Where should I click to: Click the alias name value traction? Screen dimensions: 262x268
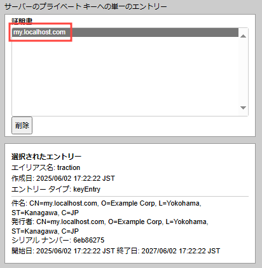(x=69, y=167)
